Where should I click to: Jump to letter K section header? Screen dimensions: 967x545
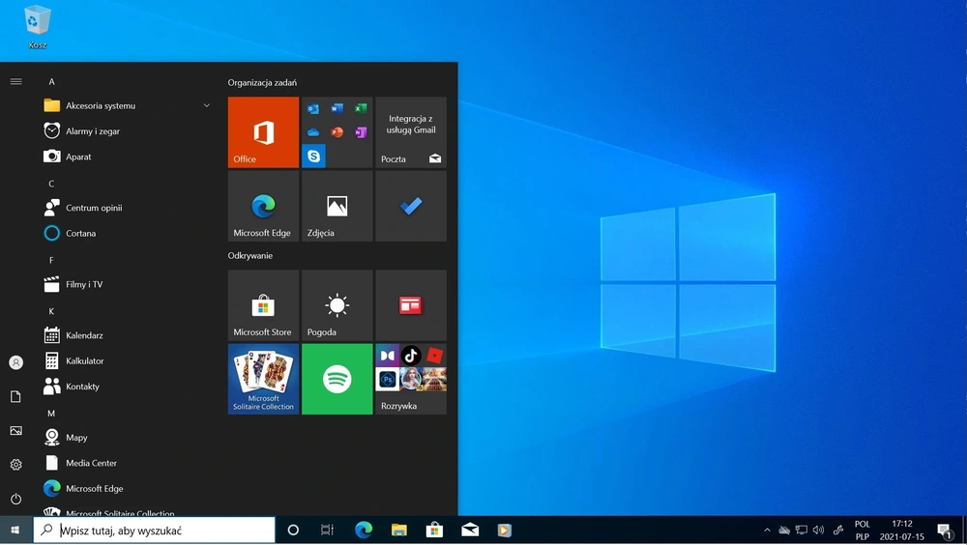pyautogui.click(x=52, y=311)
